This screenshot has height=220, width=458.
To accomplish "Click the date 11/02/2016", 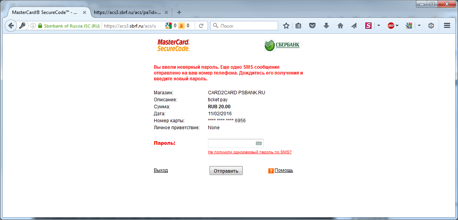I will pos(220,113).
